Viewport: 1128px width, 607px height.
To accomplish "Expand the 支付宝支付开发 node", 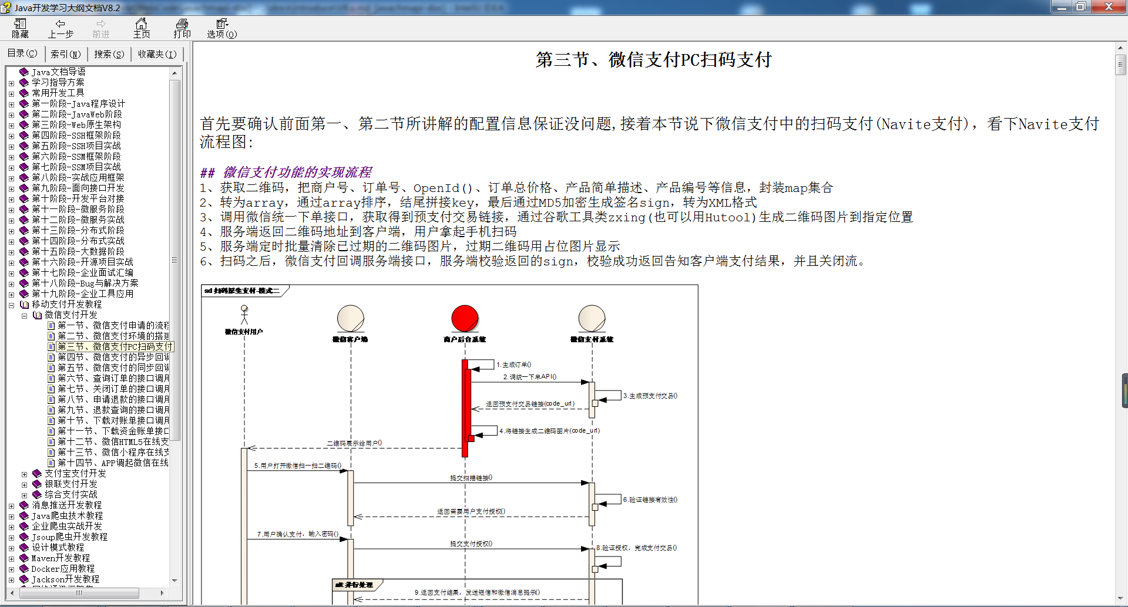I will point(24,474).
